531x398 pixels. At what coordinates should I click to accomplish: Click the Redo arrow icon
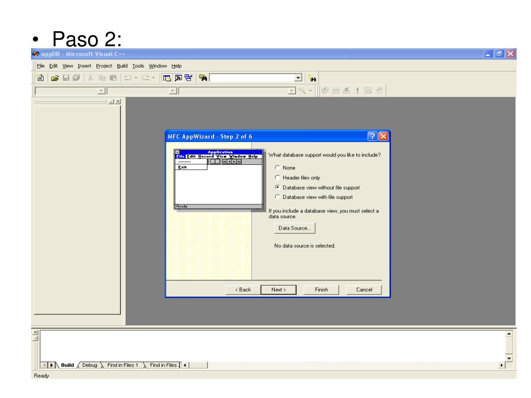(146, 78)
